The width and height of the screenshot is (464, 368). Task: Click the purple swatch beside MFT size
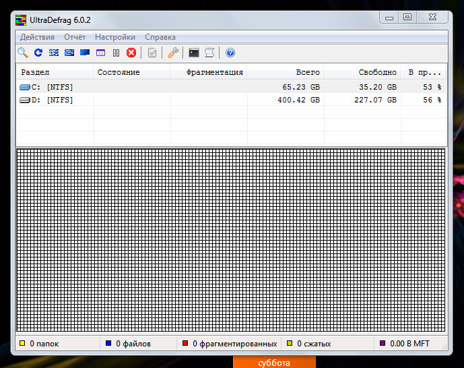[383, 343]
